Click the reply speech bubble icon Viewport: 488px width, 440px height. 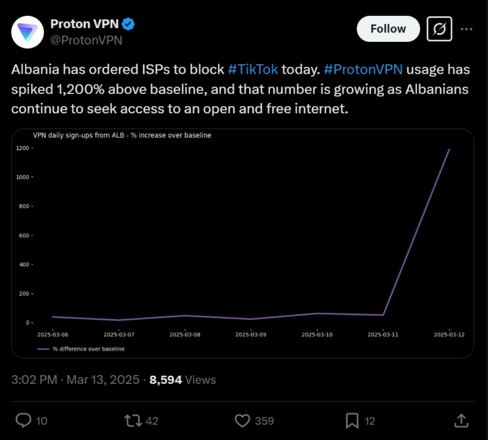24,420
